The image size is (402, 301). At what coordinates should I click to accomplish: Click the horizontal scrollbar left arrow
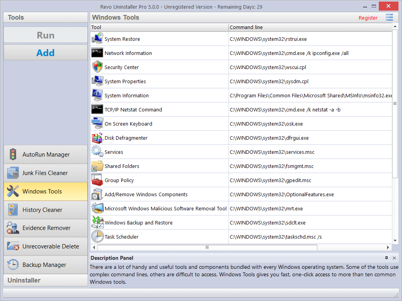point(94,247)
